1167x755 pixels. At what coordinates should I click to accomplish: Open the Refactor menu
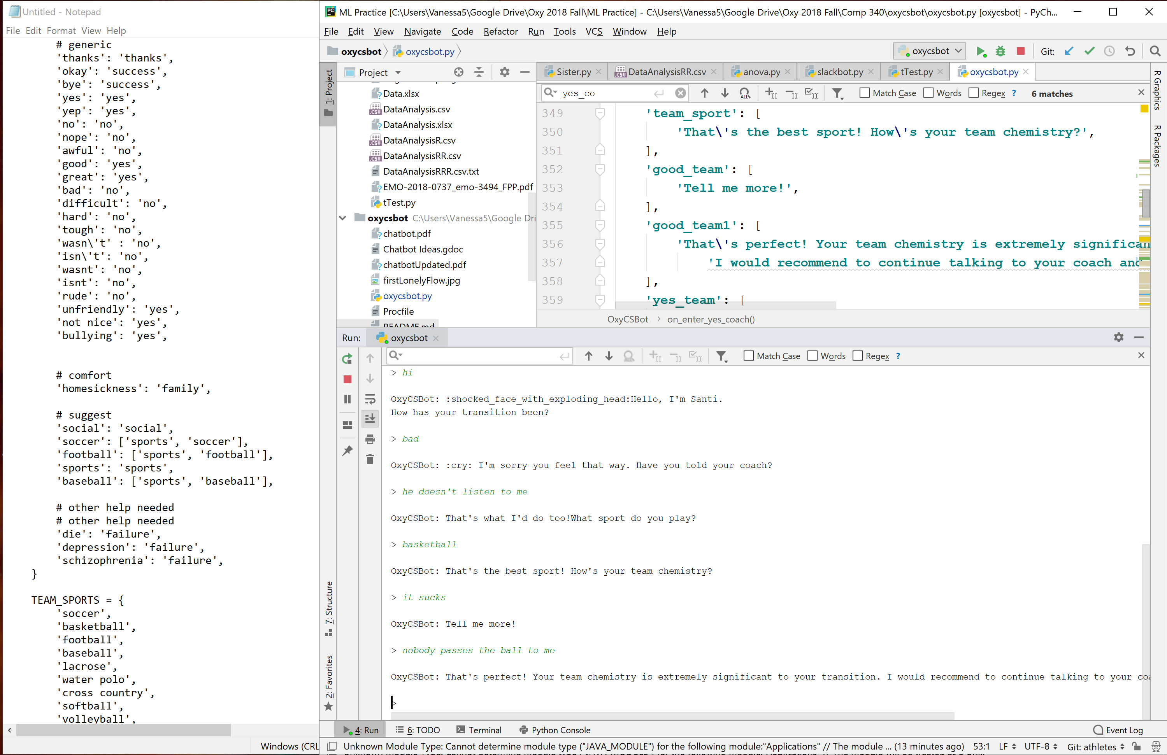[x=500, y=32]
